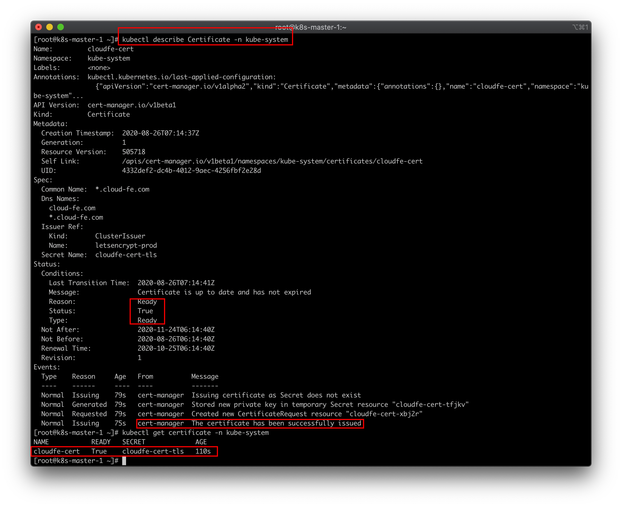The width and height of the screenshot is (622, 507).
Task: Click Secret Name value cloudfe-cert-tls in Spec
Action: tap(126, 255)
